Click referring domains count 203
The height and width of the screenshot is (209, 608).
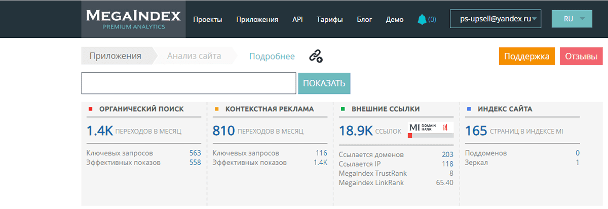(447, 154)
